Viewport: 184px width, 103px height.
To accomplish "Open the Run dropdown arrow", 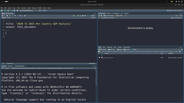I will 87,16.
